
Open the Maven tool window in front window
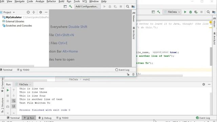pos(134,17)
